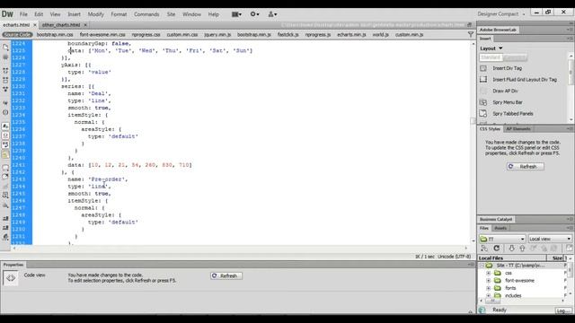The width and height of the screenshot is (575, 323).
Task: Open the Layout category dropdown
Action: (491, 48)
